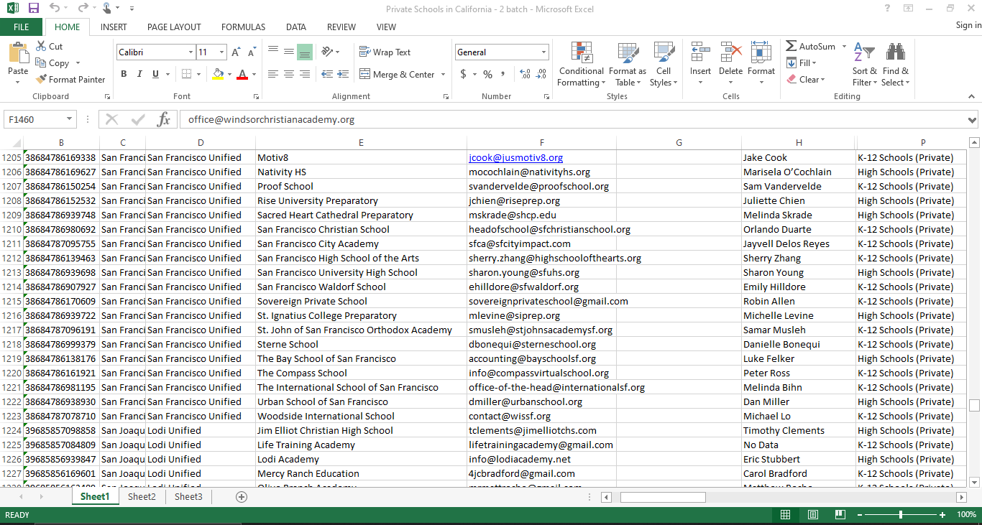Click the zoom slider handle
Viewport: 982px width, 525px height.
[901, 515]
